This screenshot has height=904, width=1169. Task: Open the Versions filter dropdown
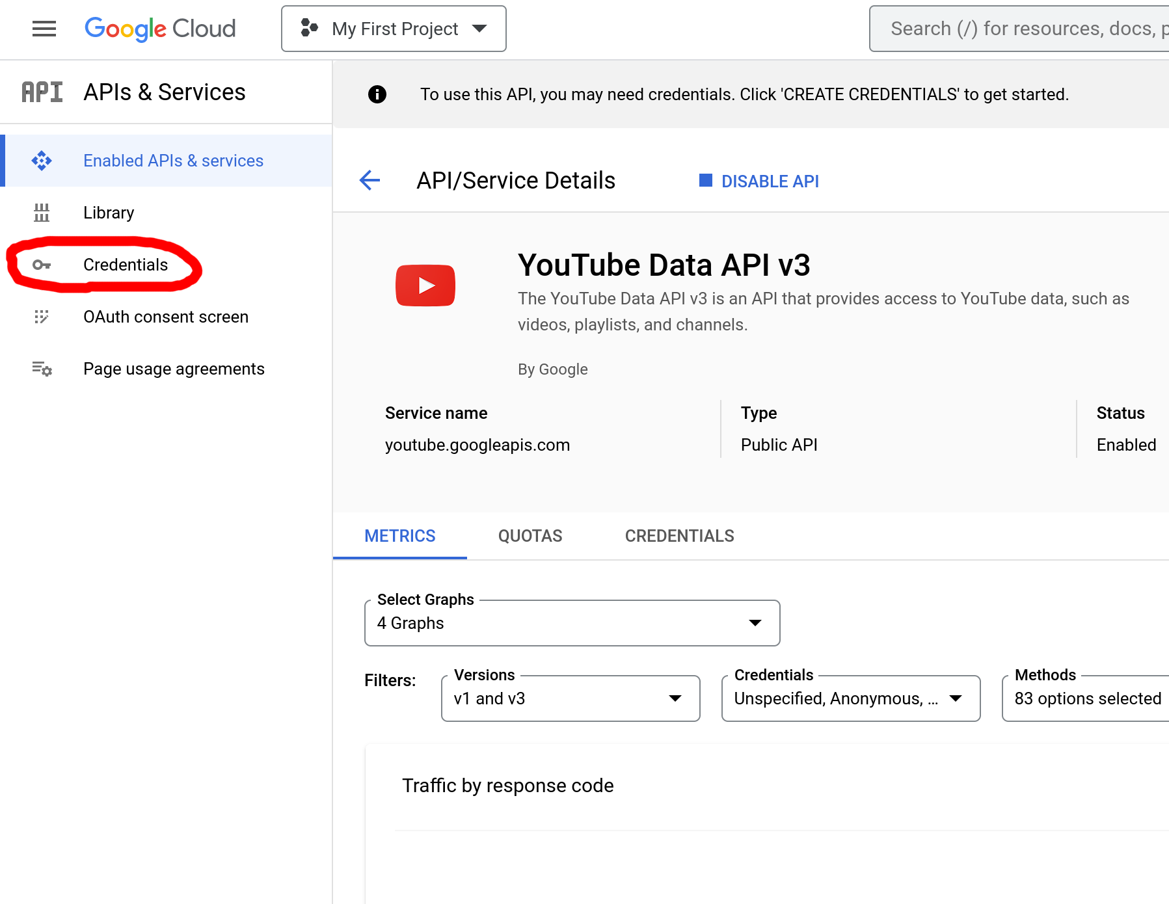coord(571,698)
